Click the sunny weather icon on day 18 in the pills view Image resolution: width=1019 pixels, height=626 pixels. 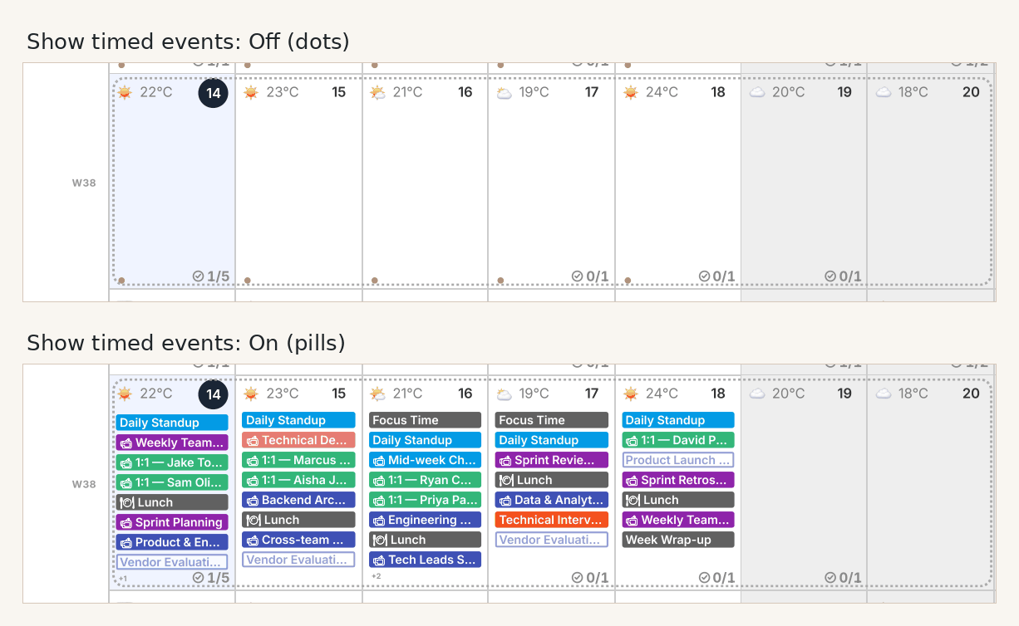click(x=631, y=394)
